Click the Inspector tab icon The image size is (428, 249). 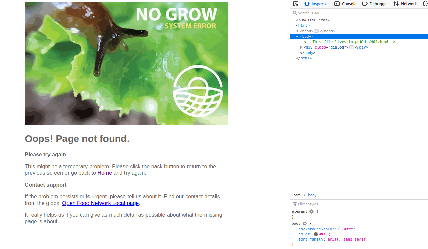click(x=307, y=4)
